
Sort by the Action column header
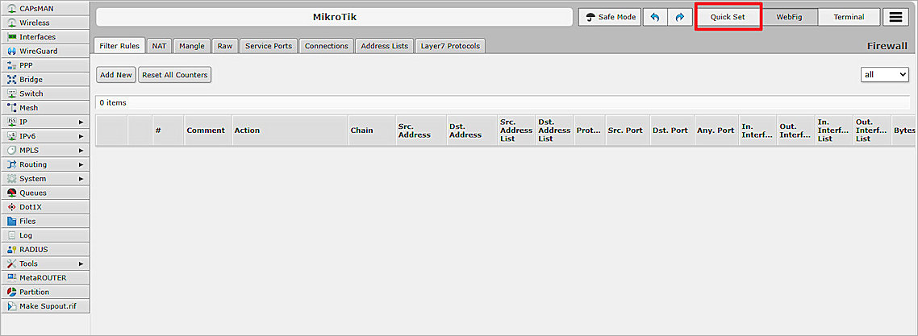290,131
